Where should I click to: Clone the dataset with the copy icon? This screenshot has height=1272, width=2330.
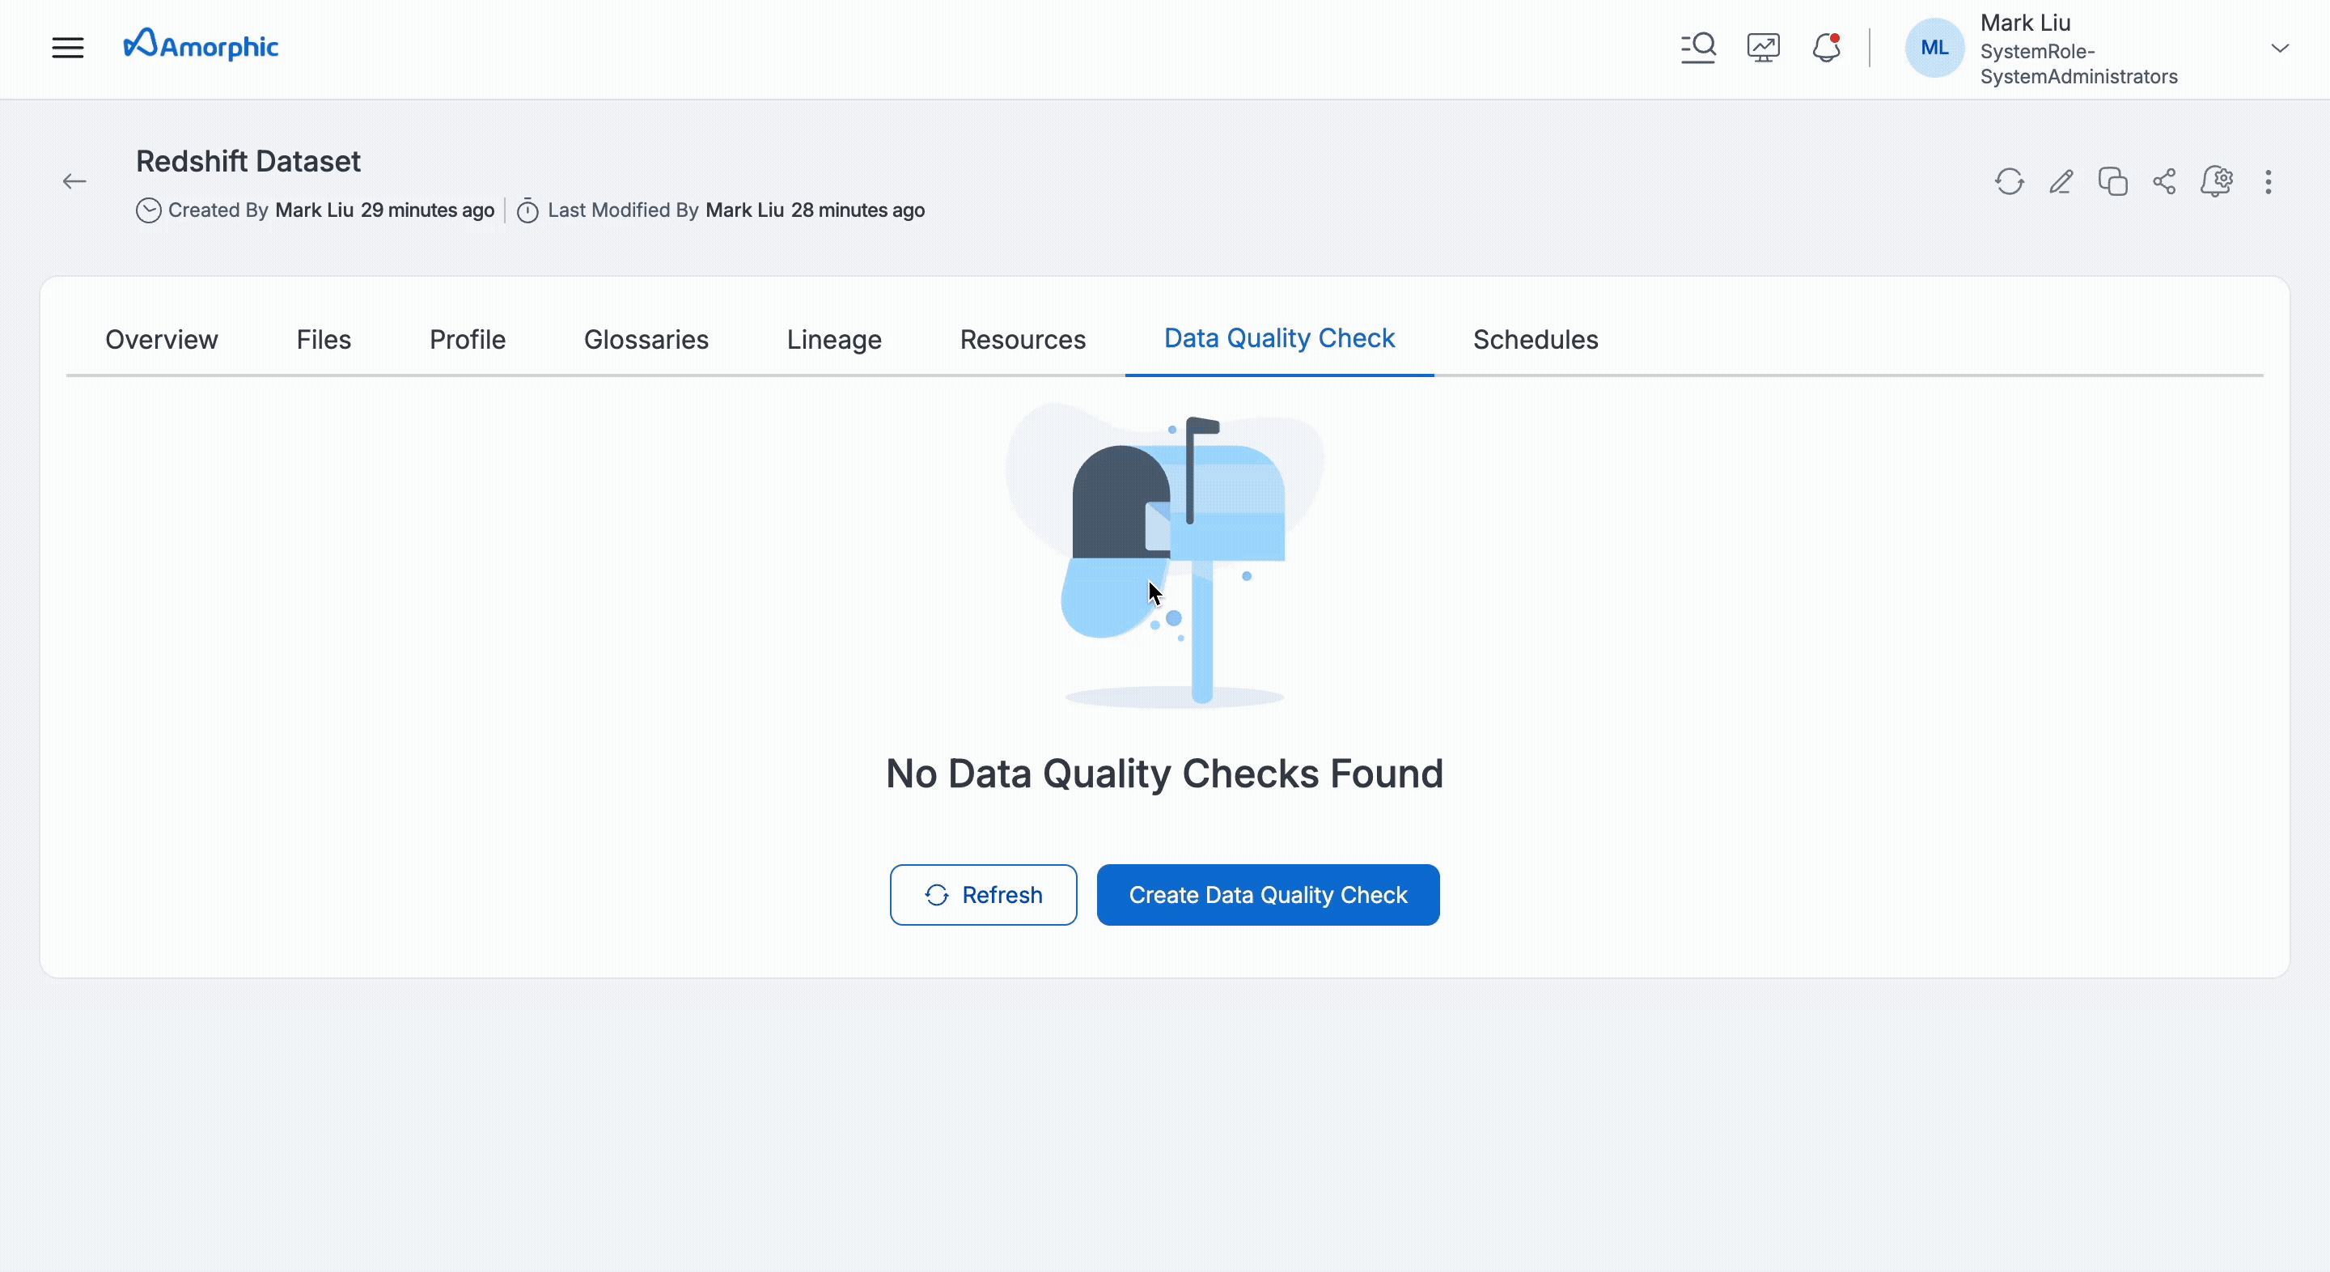(x=2112, y=181)
